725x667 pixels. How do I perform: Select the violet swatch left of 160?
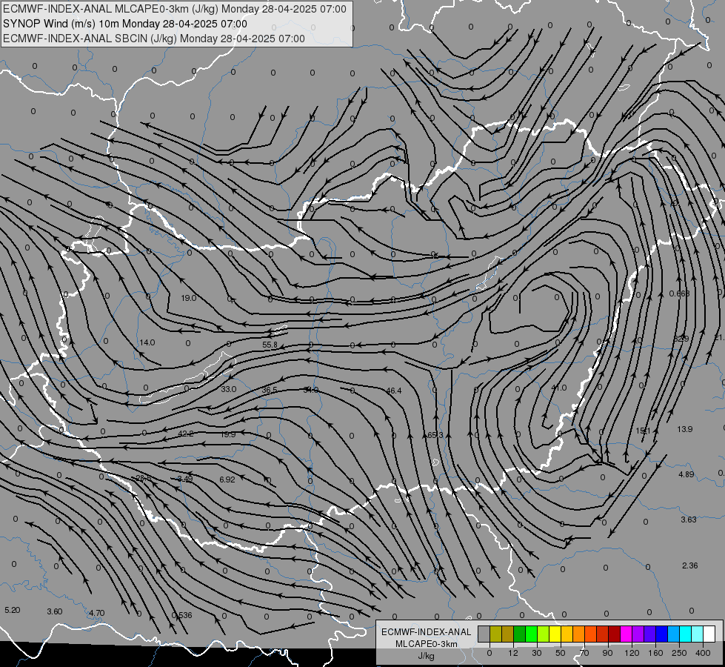coord(649,634)
